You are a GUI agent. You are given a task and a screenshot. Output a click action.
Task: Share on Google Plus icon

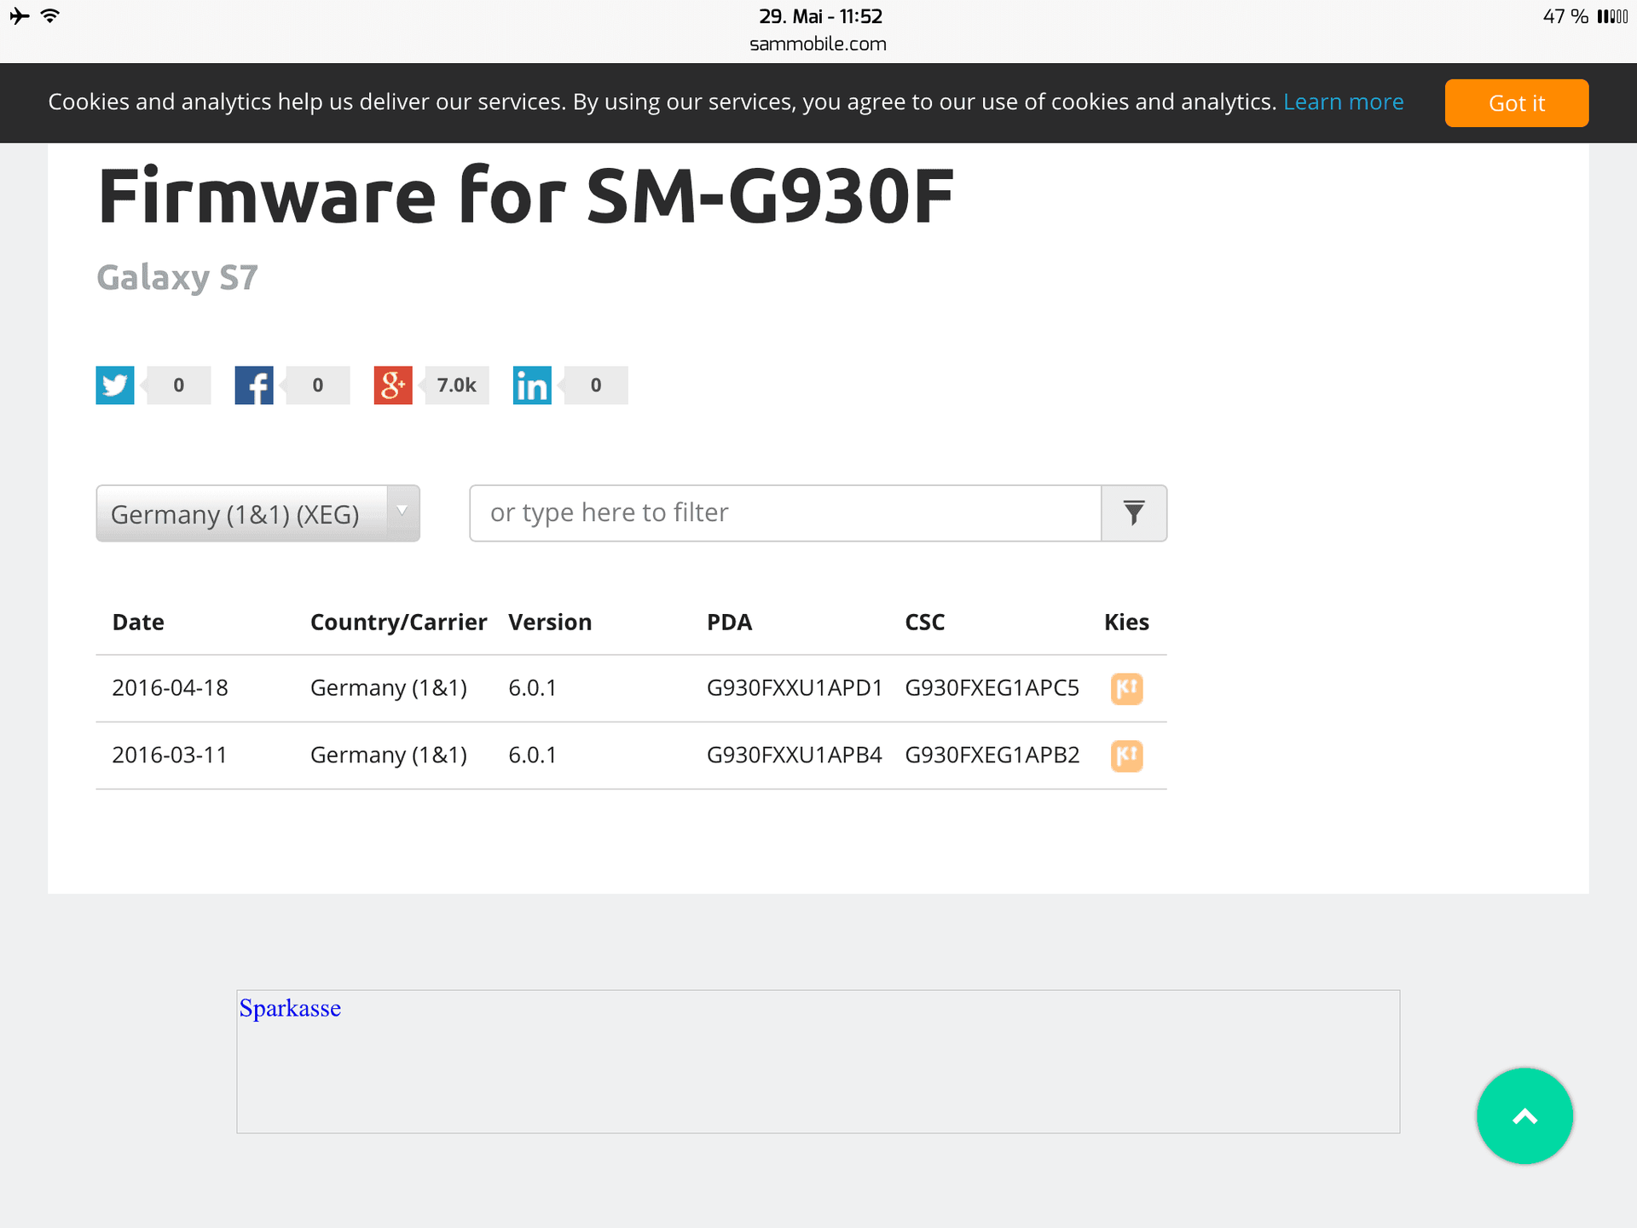point(393,385)
